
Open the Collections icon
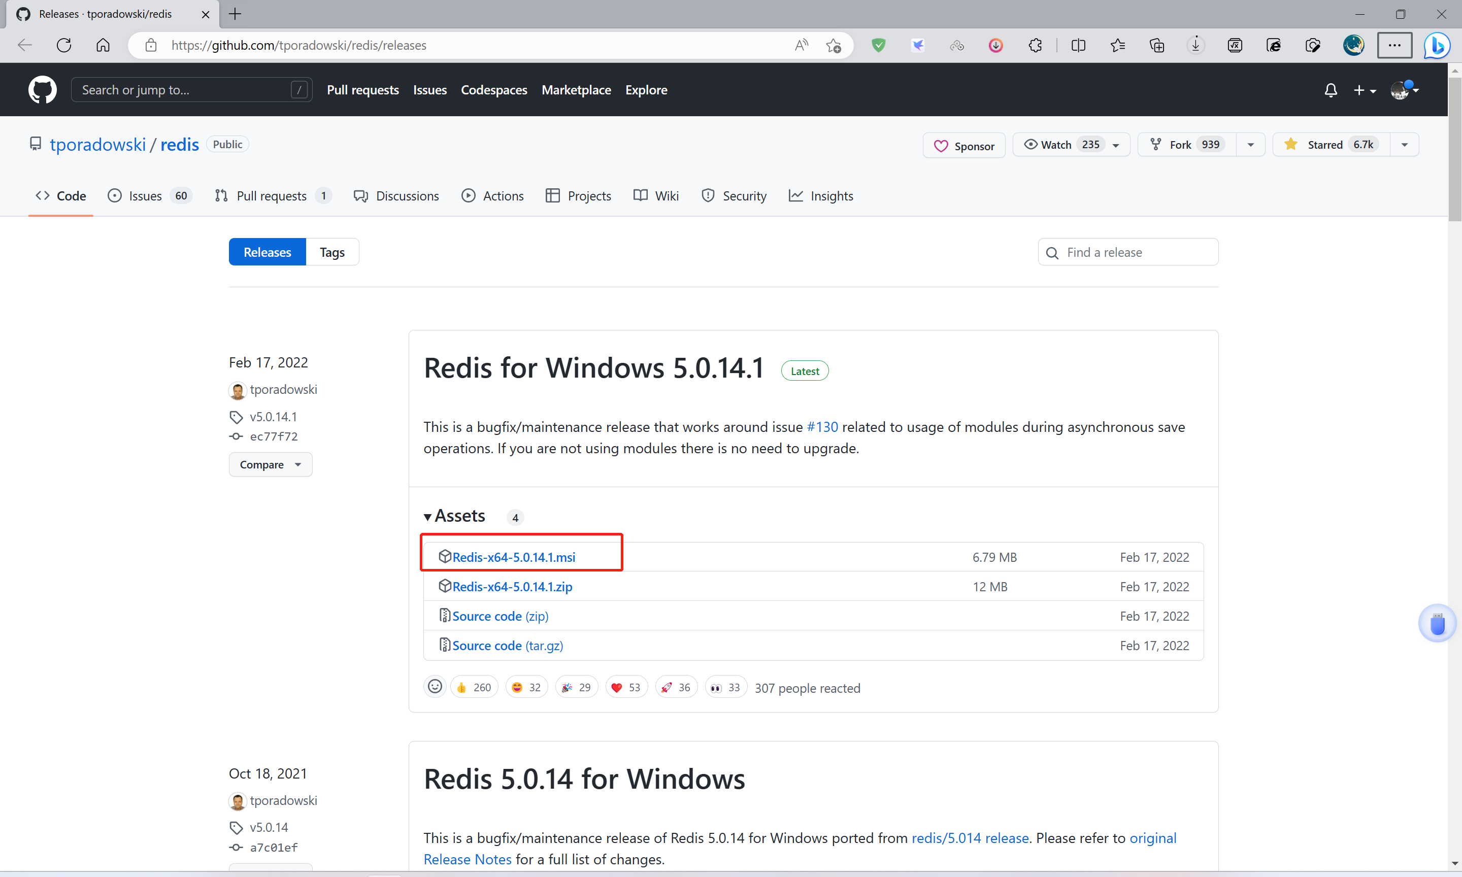1156,45
